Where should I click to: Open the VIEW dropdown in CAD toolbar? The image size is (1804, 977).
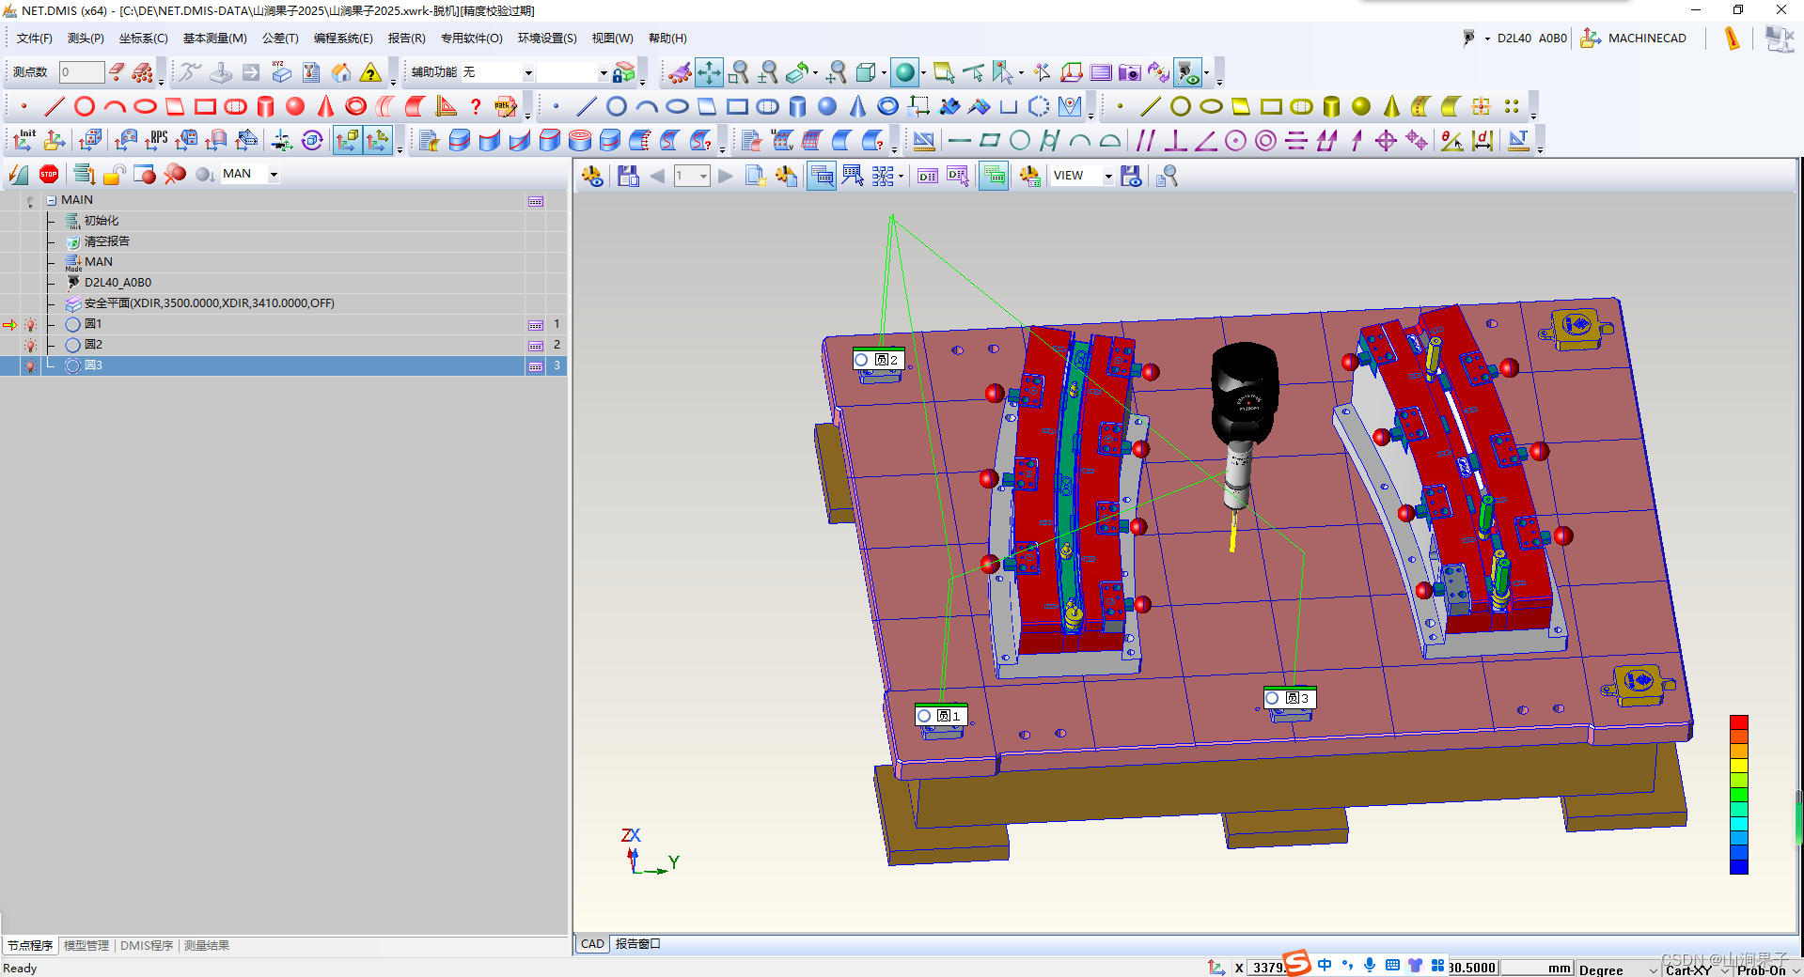(1107, 176)
